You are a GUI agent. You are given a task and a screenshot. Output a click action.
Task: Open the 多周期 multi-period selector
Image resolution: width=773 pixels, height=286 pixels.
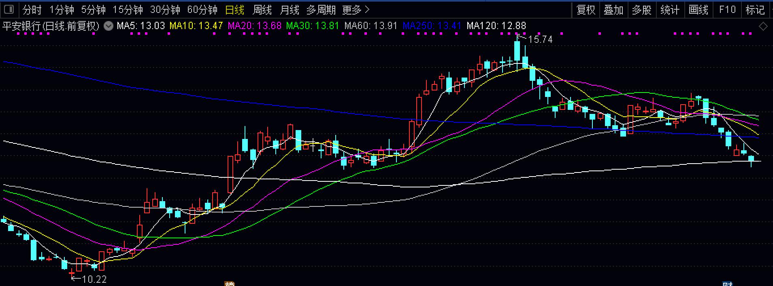[321, 9]
